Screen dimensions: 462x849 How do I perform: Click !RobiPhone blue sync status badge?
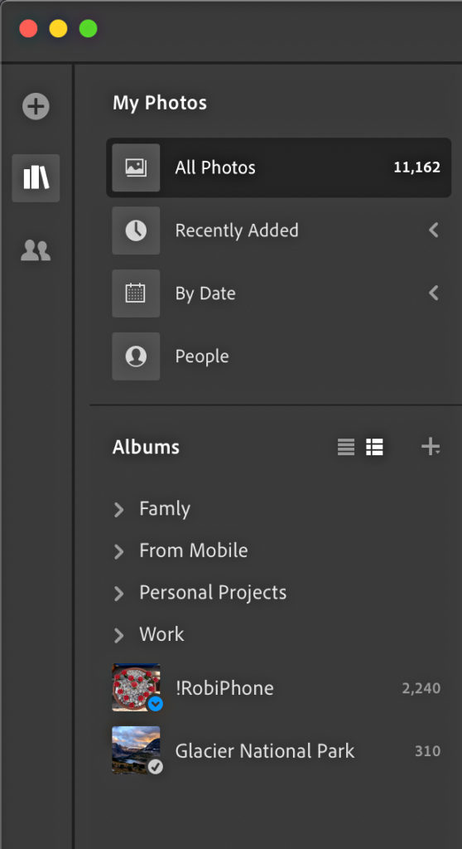point(156,703)
